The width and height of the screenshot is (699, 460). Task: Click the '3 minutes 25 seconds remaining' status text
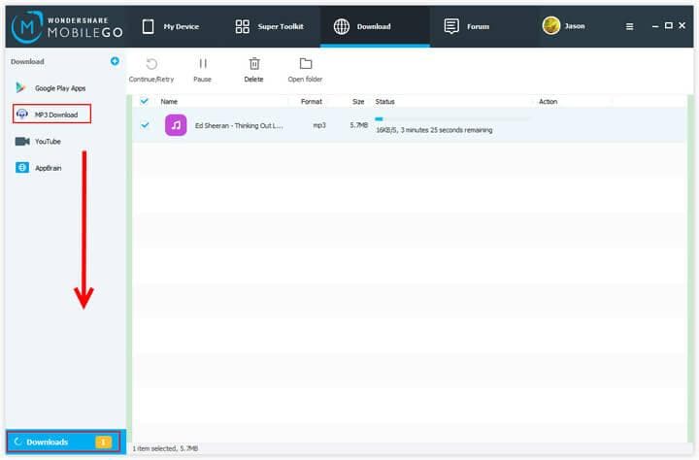point(447,130)
